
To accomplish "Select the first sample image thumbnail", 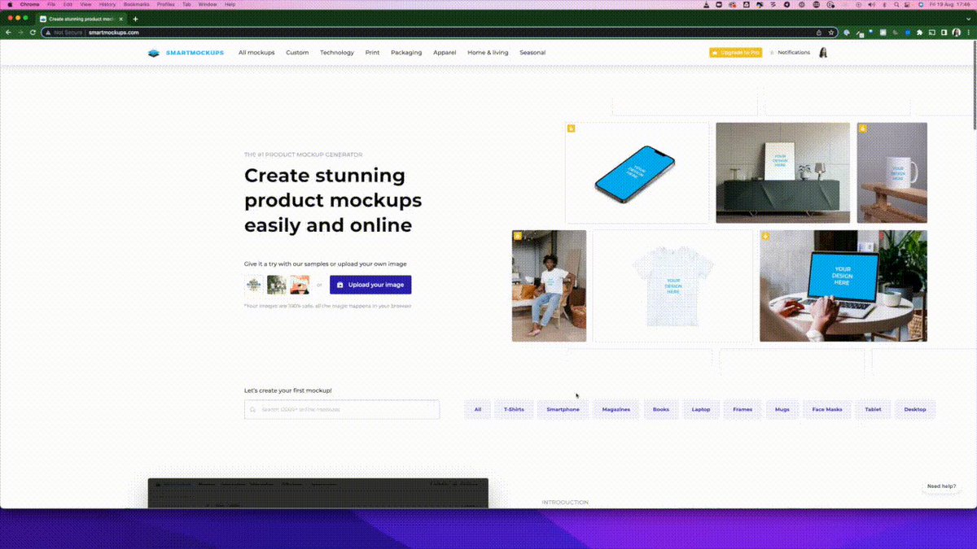I will point(254,285).
